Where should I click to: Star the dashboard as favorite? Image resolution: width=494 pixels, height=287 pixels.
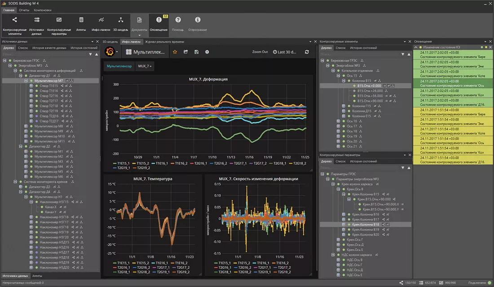tap(175, 52)
